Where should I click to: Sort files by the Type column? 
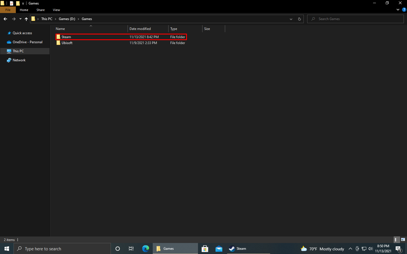[185, 29]
